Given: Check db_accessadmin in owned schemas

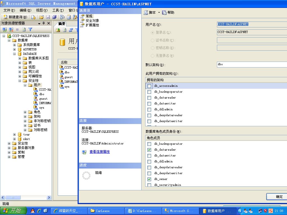Looking at the screenshot, I should coord(149,86).
